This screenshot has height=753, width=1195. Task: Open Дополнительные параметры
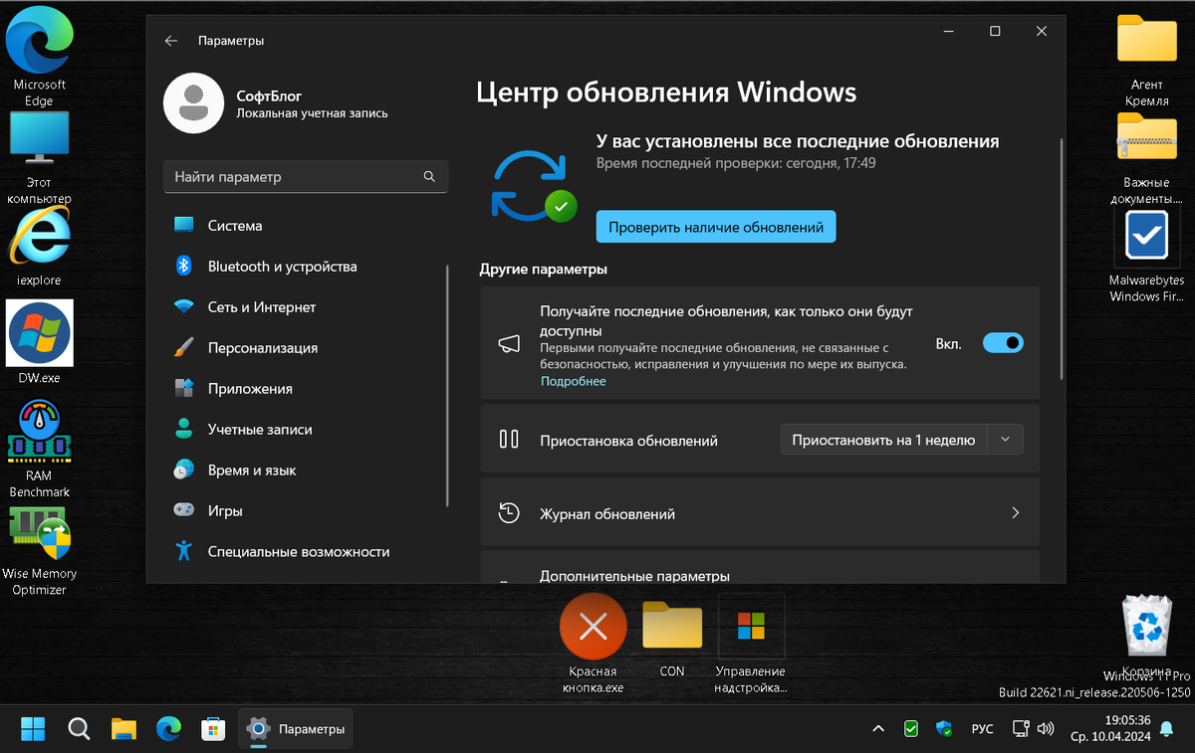tap(760, 567)
